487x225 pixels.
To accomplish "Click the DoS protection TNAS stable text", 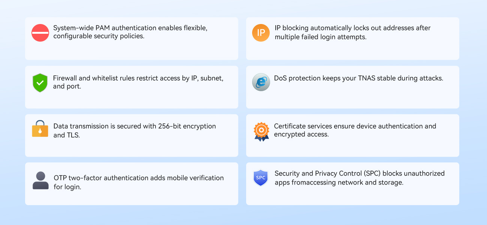I will click(359, 78).
